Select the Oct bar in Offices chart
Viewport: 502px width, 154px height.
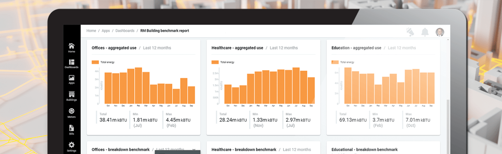pyautogui.click(x=108, y=88)
